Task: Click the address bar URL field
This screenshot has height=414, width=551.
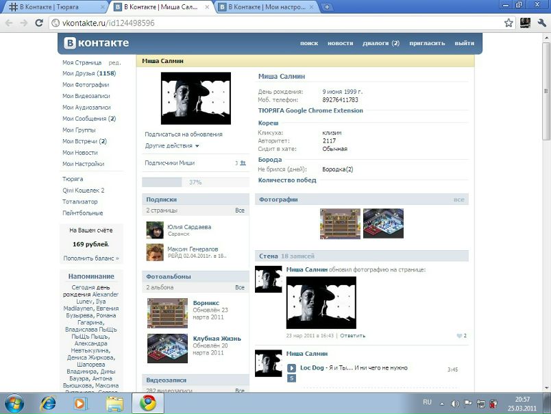Action: (x=274, y=23)
